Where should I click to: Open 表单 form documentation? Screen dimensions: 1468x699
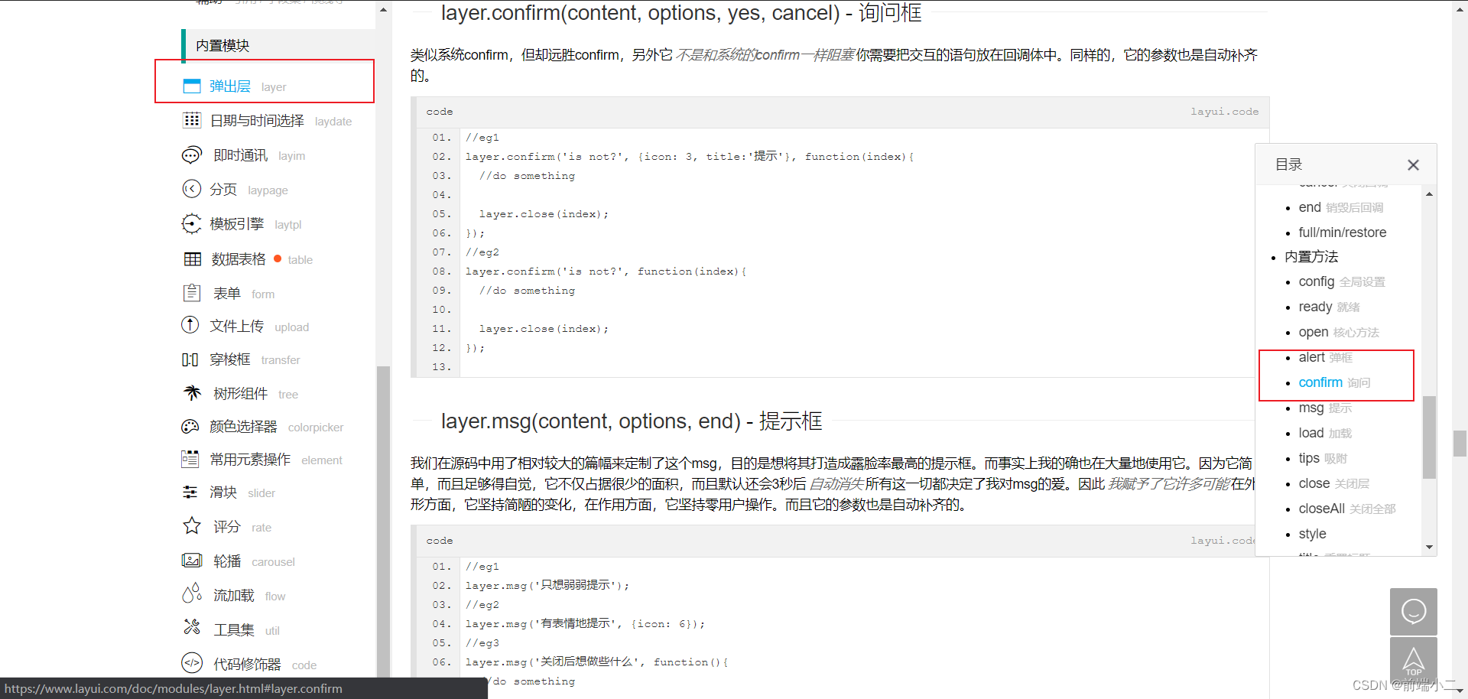click(x=244, y=294)
